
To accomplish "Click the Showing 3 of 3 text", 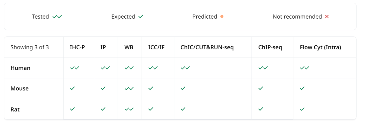I will [x=29, y=48].
